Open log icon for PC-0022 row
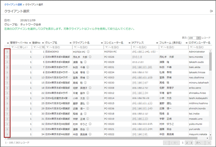 point(7,134)
